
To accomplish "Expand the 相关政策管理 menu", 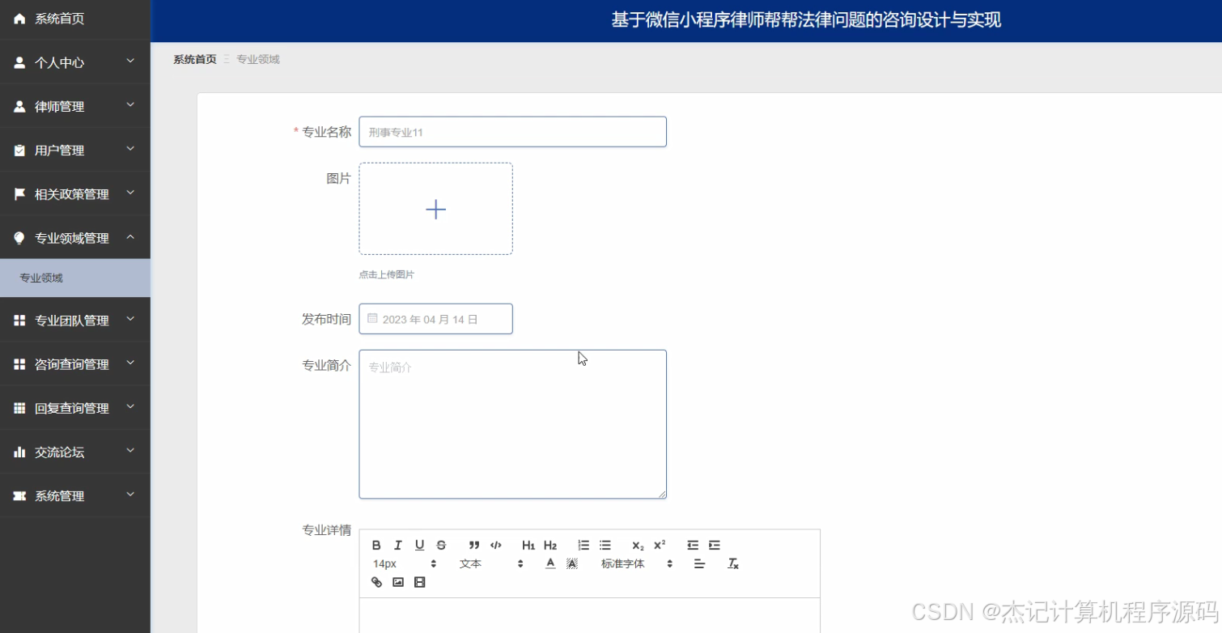I will tap(75, 193).
